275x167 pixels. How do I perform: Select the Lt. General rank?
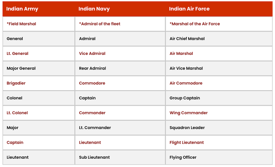click(17, 54)
